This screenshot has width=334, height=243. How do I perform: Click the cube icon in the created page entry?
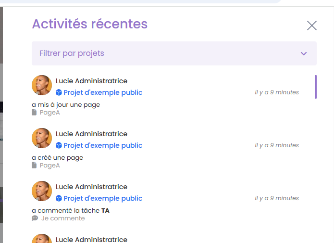pos(59,145)
